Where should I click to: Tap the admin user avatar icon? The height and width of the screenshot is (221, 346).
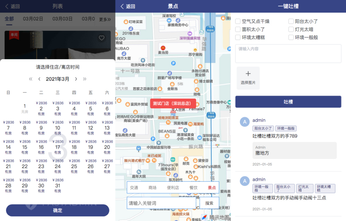click(x=244, y=122)
